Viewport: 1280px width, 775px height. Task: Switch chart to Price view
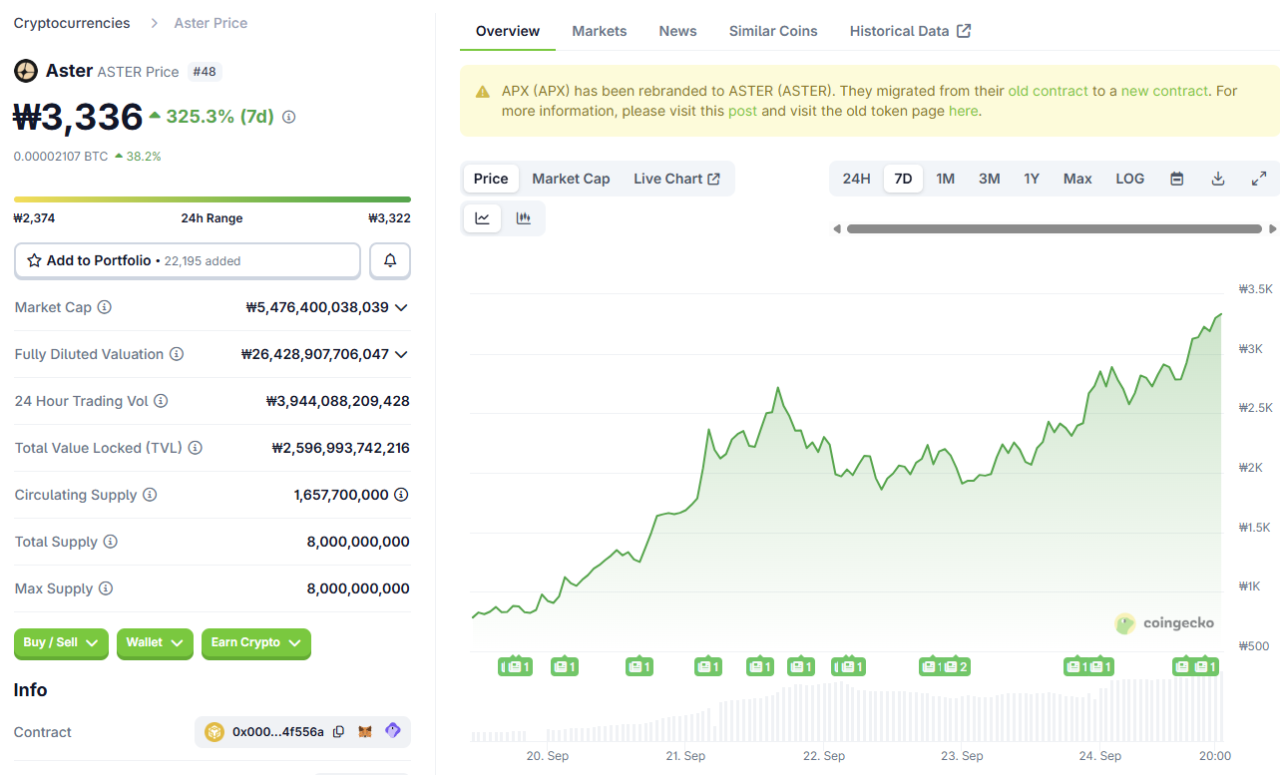(x=491, y=179)
